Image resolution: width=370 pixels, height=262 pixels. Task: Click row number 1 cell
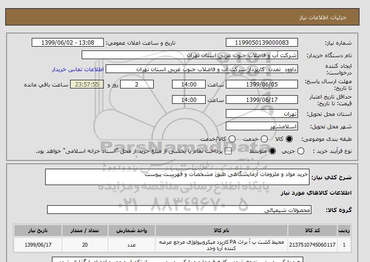tap(344, 245)
